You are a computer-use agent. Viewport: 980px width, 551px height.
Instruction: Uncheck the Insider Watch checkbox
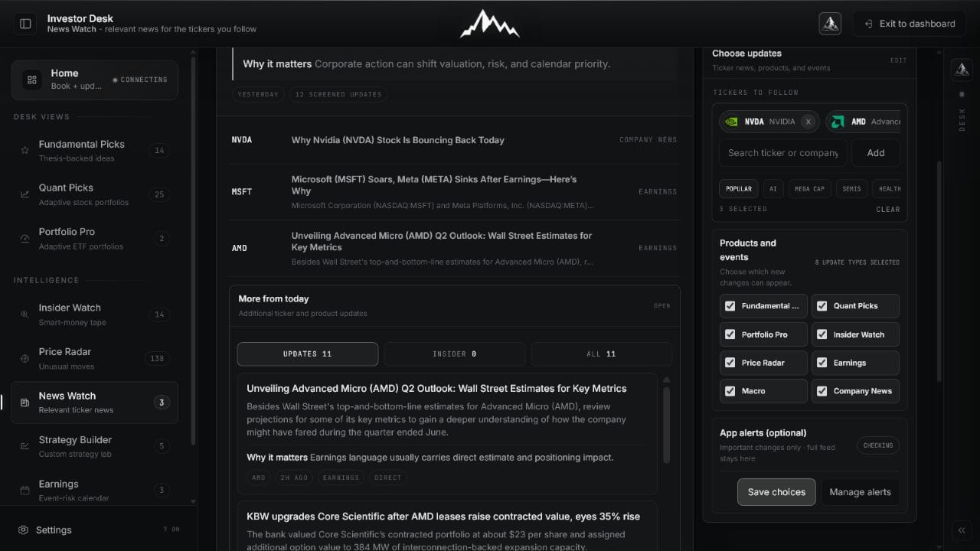point(822,334)
